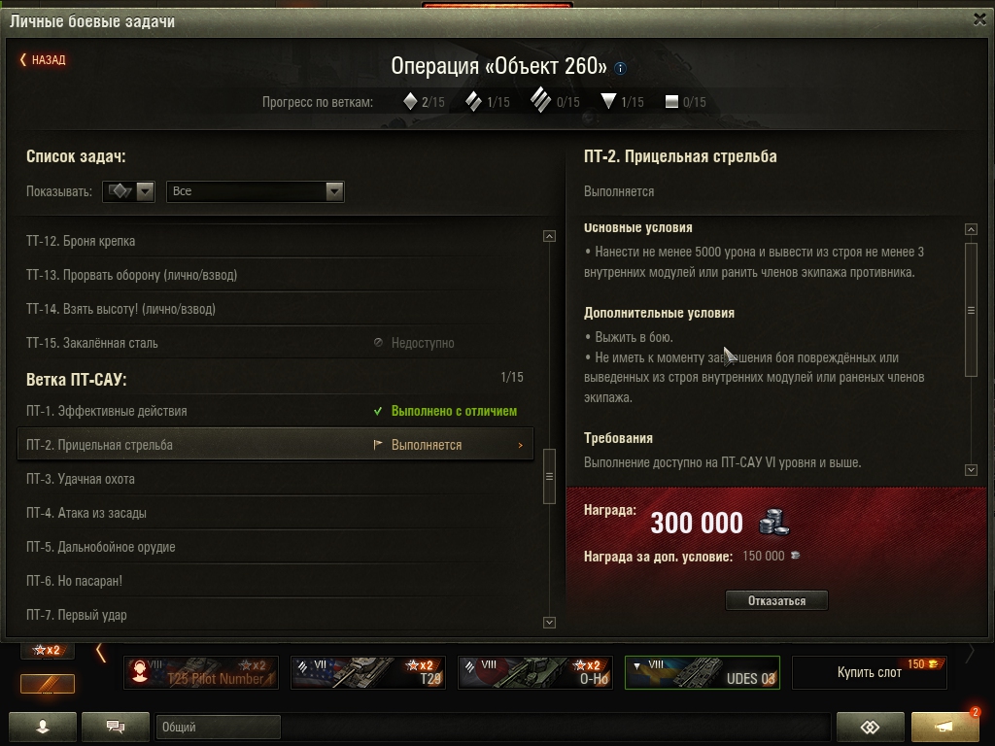Open the vehicle type filter dropdown
Screen dimensions: 995x746
[128, 191]
